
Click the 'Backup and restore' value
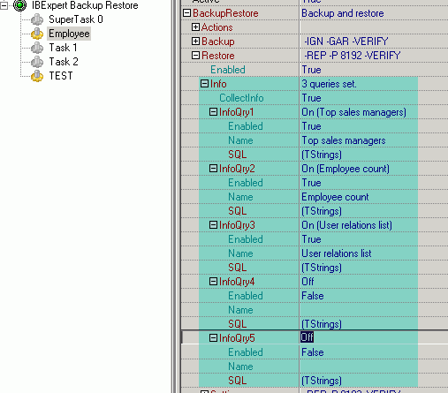(343, 13)
